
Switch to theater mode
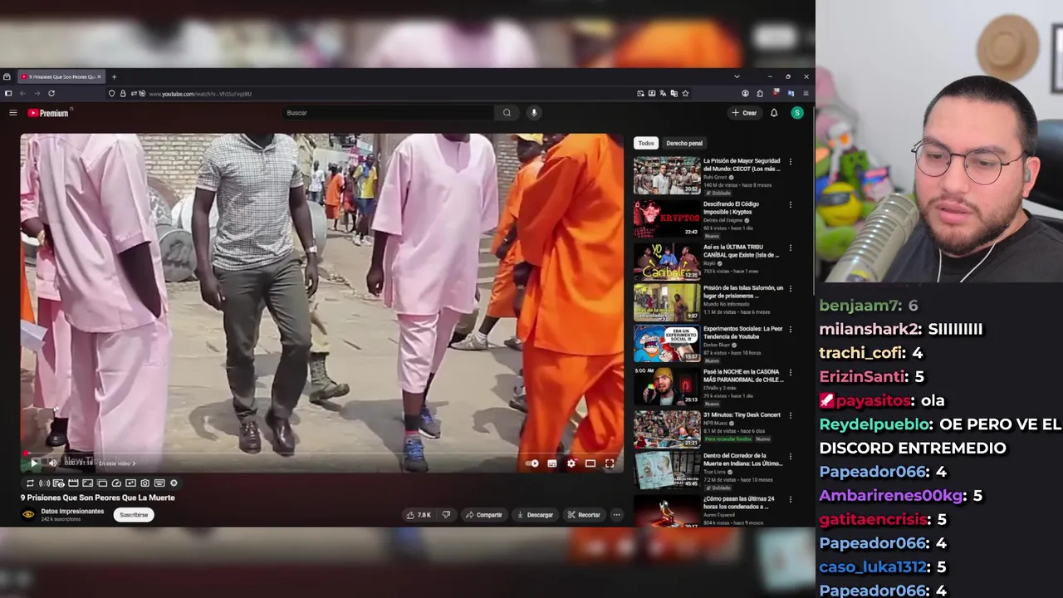tap(590, 463)
